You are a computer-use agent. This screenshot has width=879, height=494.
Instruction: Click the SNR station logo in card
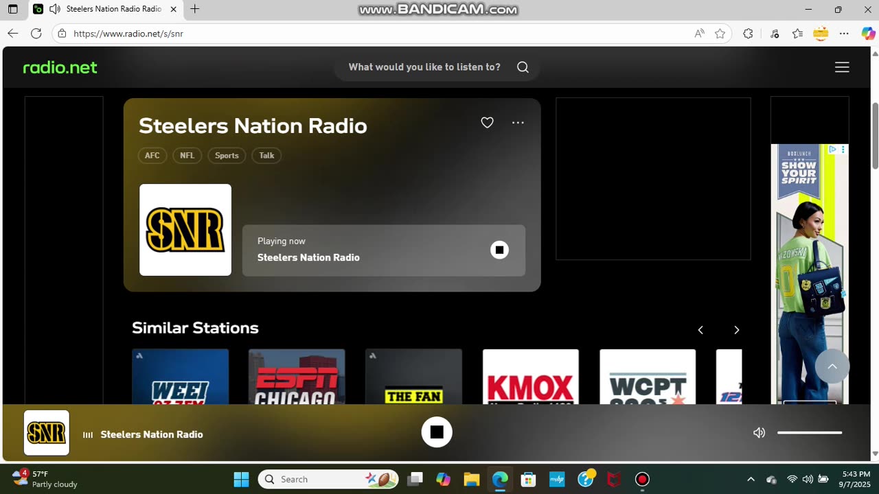[x=185, y=230]
